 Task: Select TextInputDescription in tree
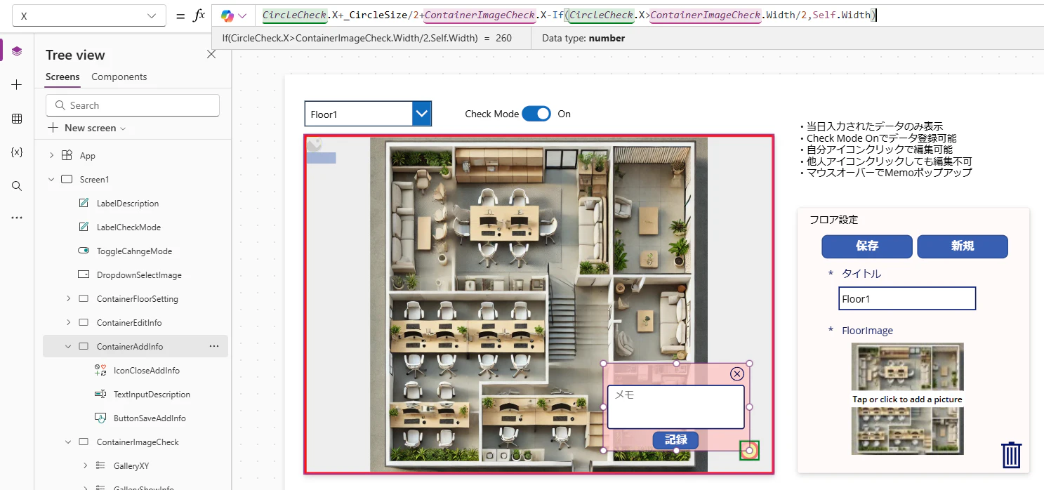coord(152,395)
